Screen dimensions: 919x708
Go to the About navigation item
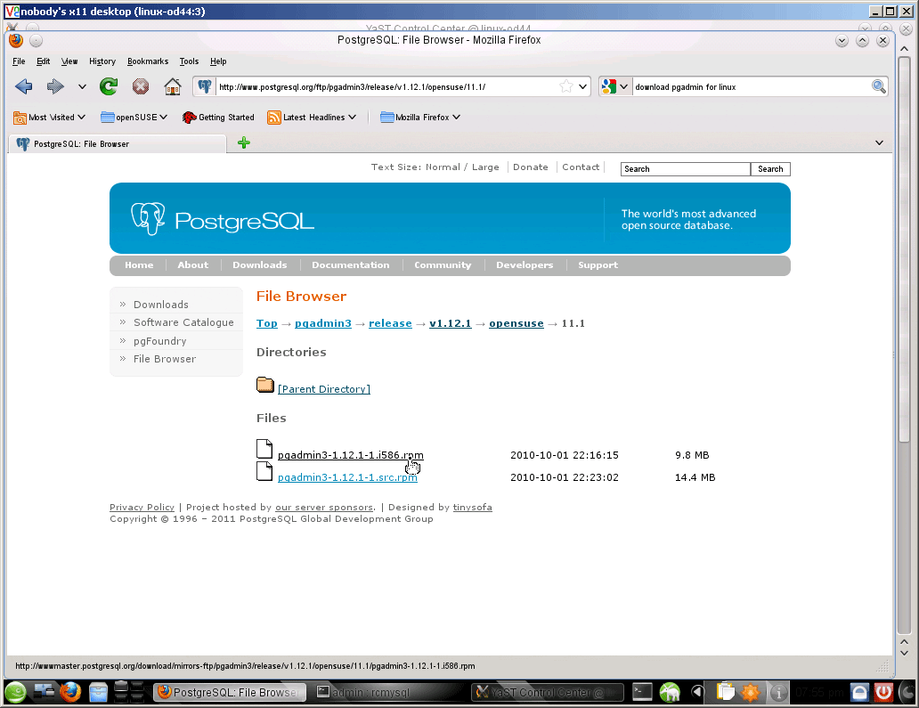193,264
